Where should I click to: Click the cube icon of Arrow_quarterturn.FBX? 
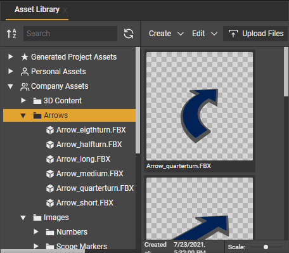point(50,188)
